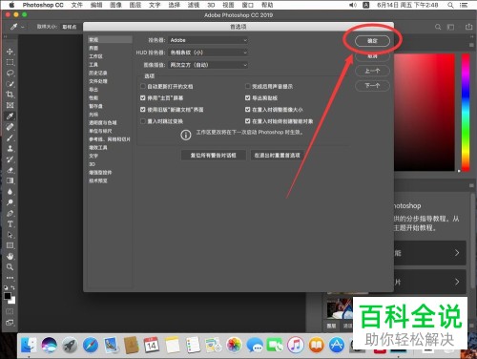Enable 自动更新打开的文档 checkbox

tap(143, 86)
